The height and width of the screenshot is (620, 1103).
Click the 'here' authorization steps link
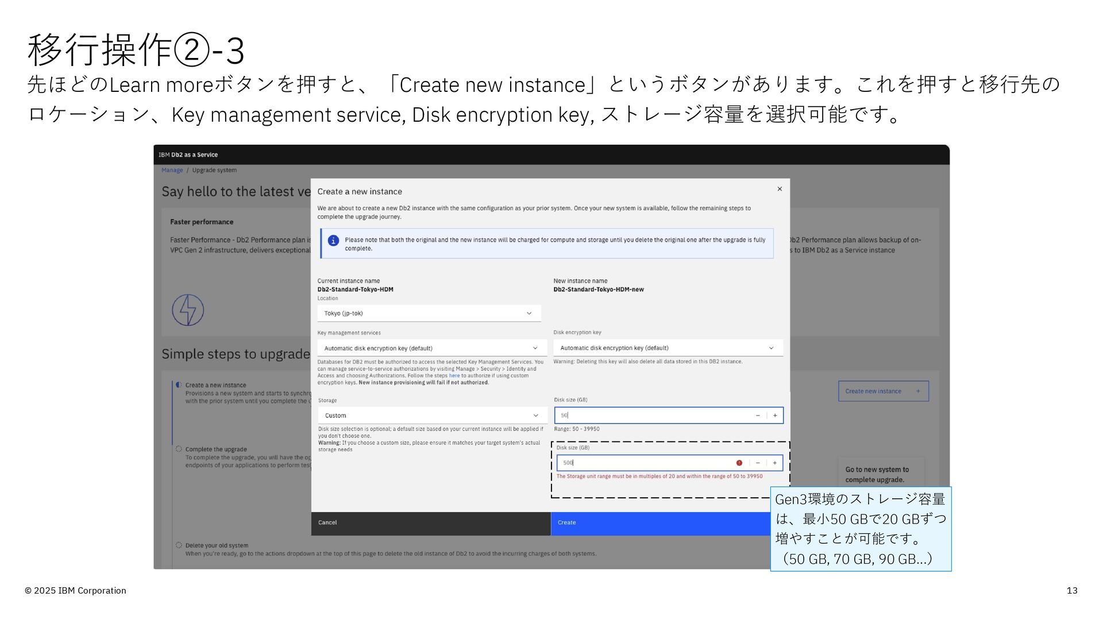[x=454, y=375]
